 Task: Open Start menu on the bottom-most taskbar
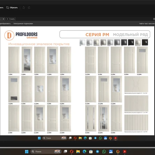27,152
